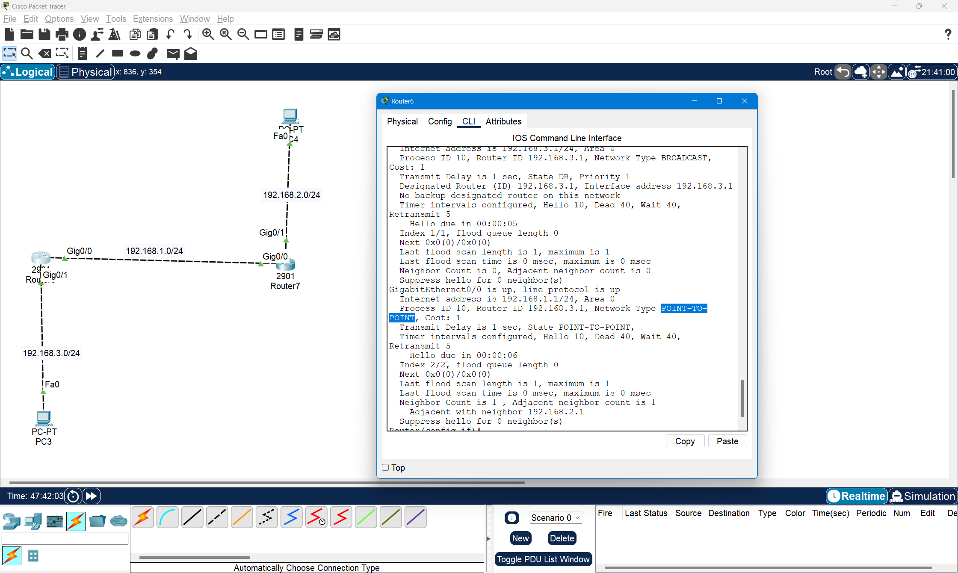
Task: Click the power cycle devices button
Action: coord(73,496)
